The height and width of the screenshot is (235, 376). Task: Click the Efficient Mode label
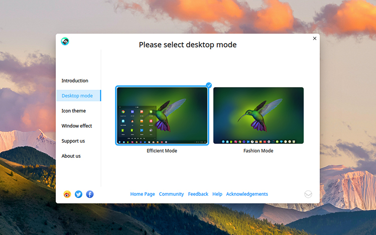tap(162, 151)
